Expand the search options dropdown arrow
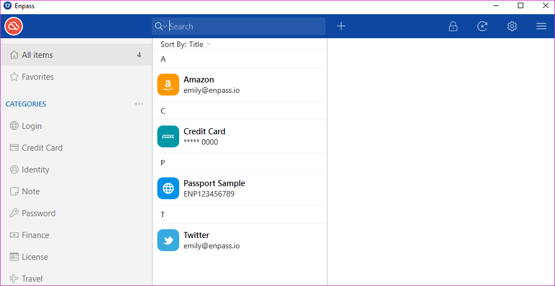Viewport: 555px width, 286px height. click(165, 27)
